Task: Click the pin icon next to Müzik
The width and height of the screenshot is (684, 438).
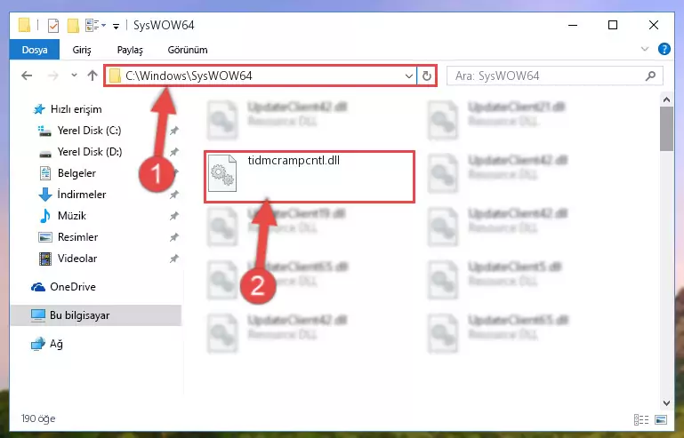Action: 174,216
